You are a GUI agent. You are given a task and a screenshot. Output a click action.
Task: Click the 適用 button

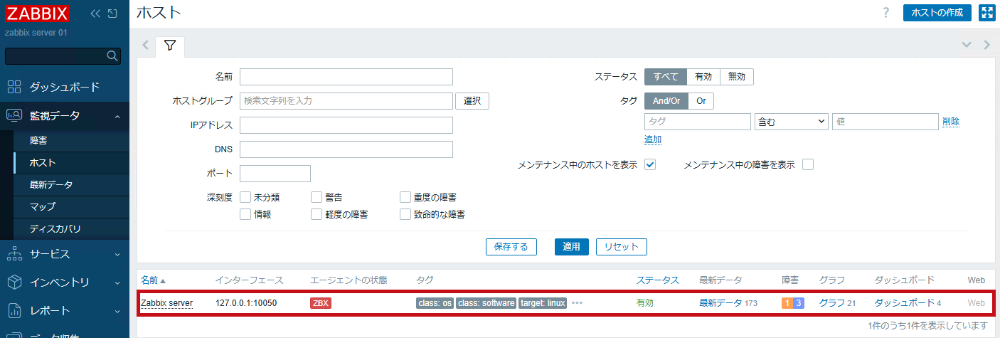click(x=572, y=247)
